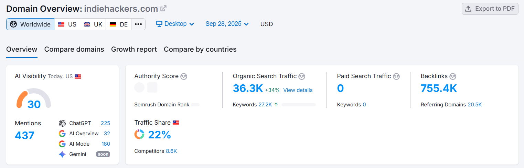Image resolution: width=524 pixels, height=168 pixels.
Task: Select the Worldwide database filter
Action: point(30,24)
